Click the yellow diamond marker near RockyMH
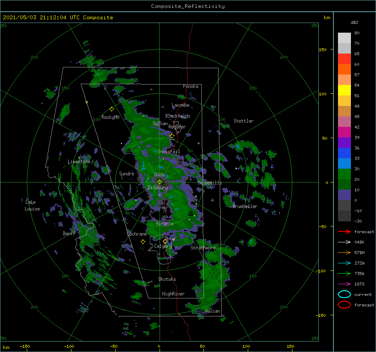 click(112, 109)
